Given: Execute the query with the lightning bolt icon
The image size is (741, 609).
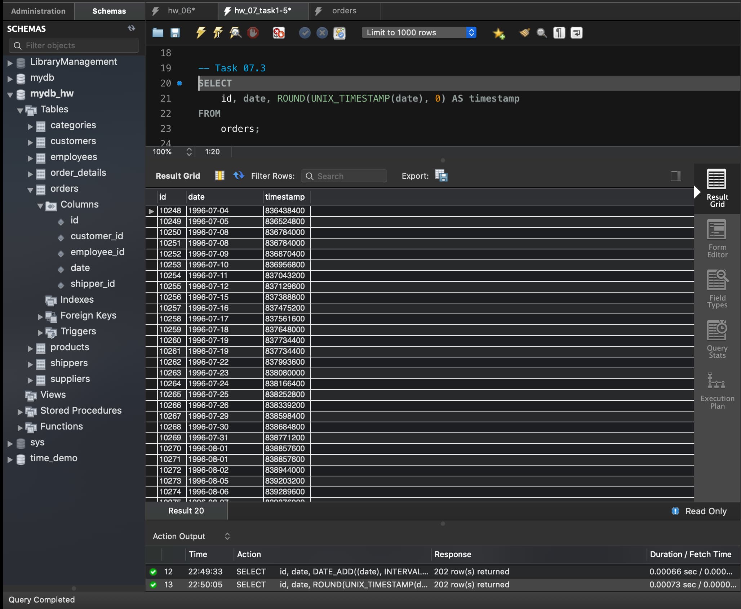Looking at the screenshot, I should (x=201, y=33).
